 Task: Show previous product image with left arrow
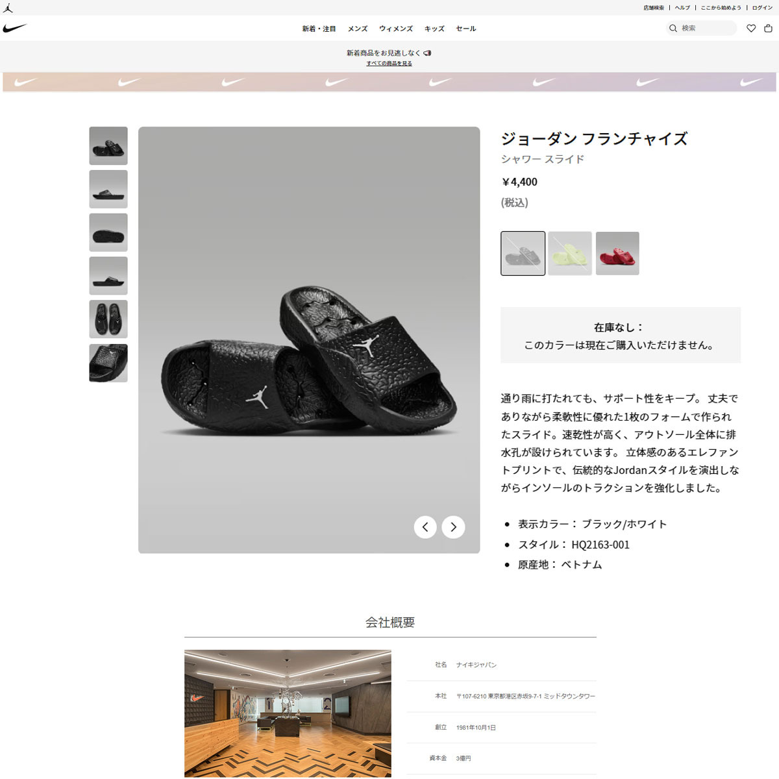[425, 526]
